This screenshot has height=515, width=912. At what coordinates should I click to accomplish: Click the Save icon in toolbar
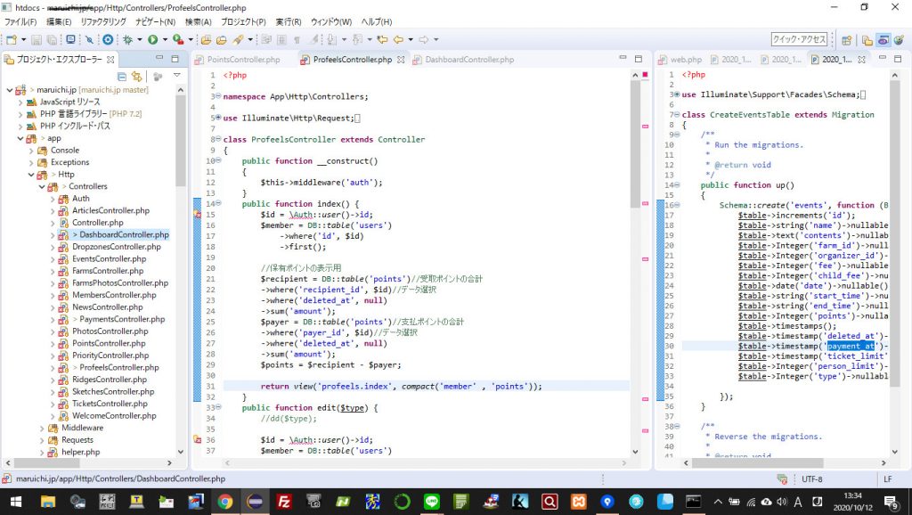[x=37, y=40]
